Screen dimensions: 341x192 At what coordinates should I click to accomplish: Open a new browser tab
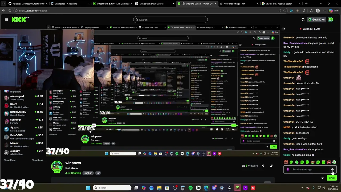[306, 4]
